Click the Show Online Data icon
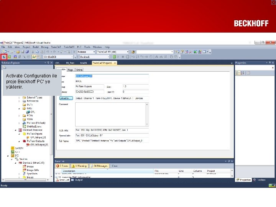 pos(34,57)
